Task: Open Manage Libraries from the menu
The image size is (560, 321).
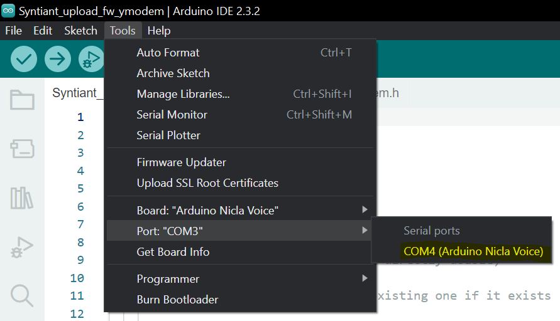Action: (x=183, y=94)
